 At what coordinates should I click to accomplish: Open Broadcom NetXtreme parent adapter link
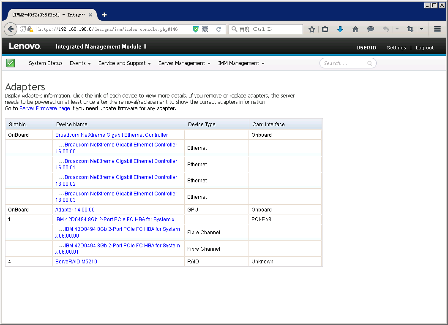tap(112, 135)
